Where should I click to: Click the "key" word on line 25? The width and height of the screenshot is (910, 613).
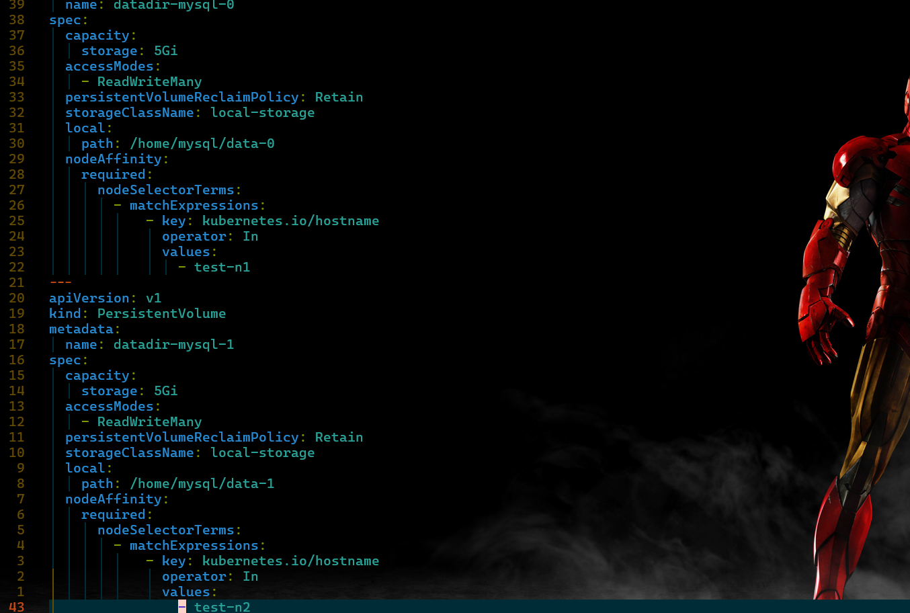[174, 220]
